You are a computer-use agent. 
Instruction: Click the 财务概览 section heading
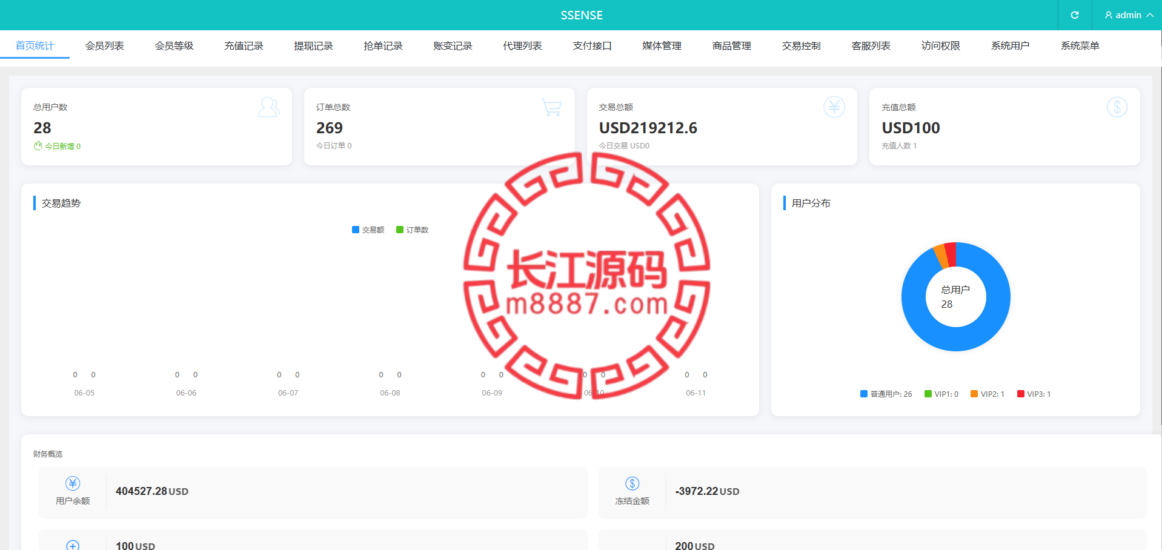coord(48,454)
